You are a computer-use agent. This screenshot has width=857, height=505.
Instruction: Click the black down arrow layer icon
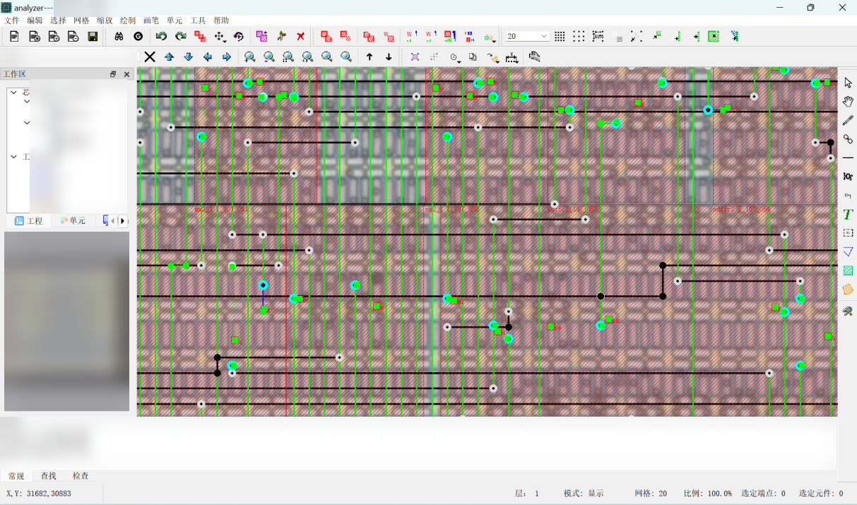coord(389,57)
